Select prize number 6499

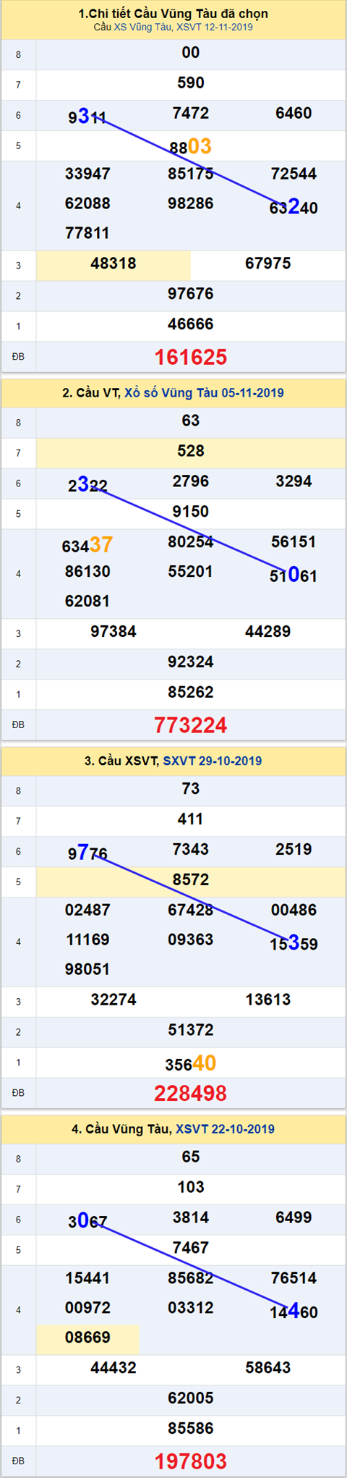pyautogui.click(x=294, y=1217)
